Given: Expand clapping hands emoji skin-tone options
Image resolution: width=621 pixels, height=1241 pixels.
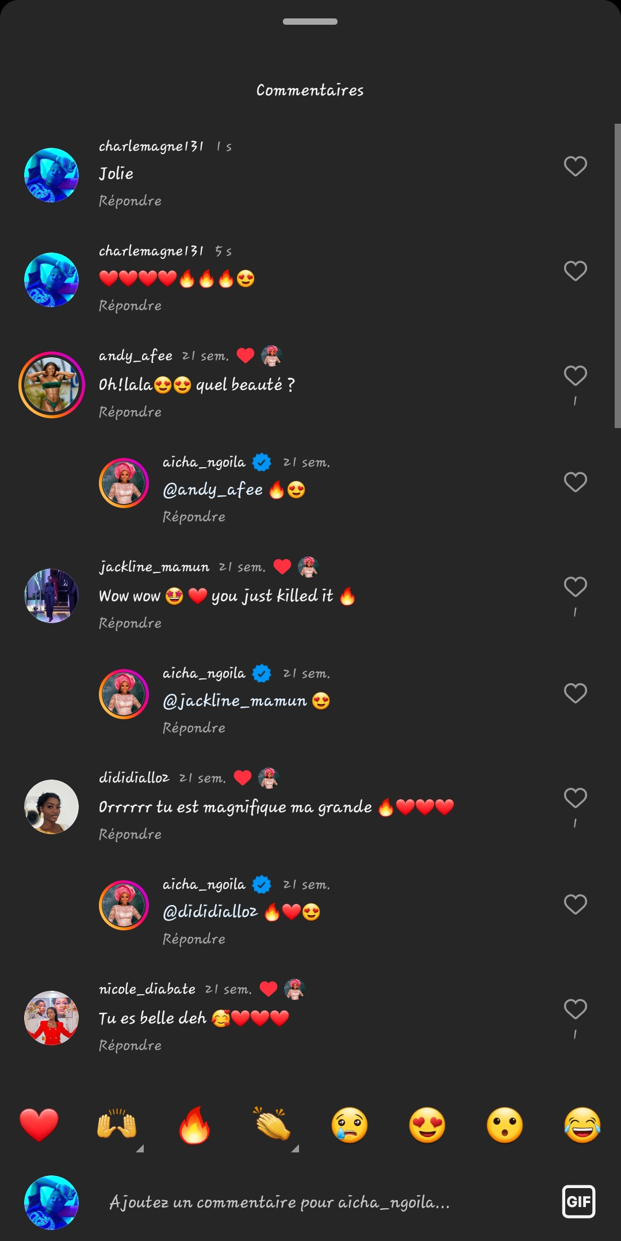Looking at the screenshot, I should [x=295, y=1148].
